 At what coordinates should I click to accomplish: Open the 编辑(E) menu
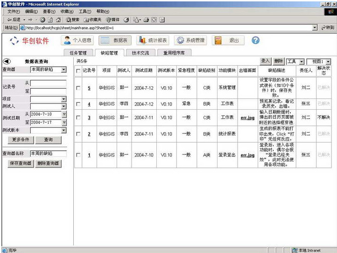(31, 11)
